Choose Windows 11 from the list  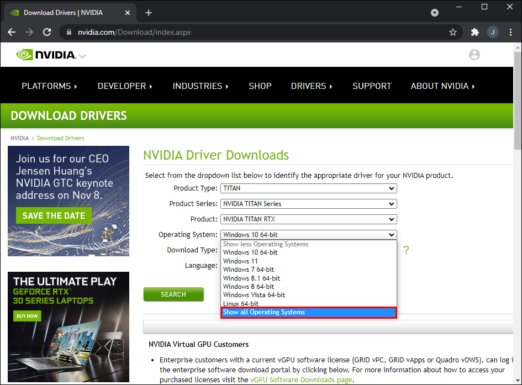(x=240, y=261)
